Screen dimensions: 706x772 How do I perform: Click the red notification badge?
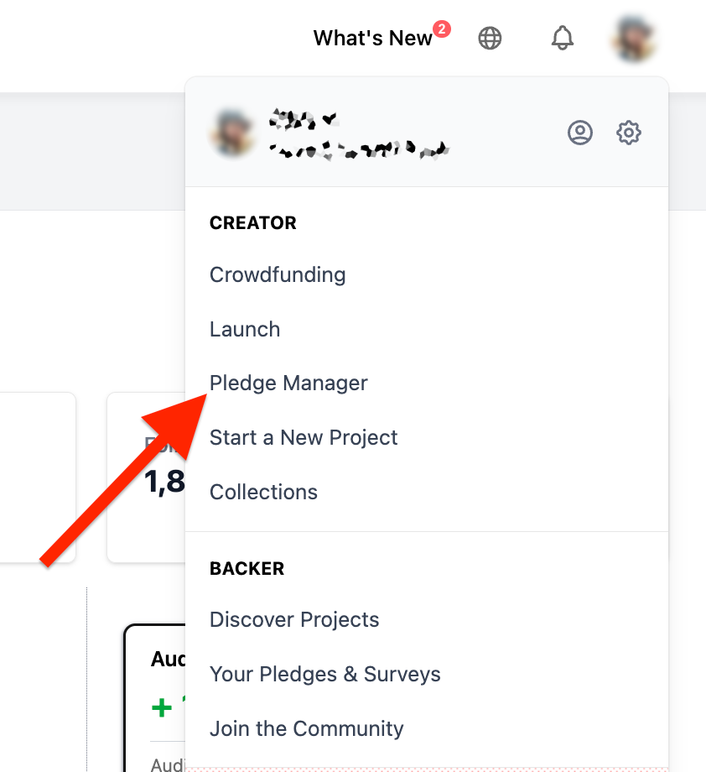click(x=442, y=29)
